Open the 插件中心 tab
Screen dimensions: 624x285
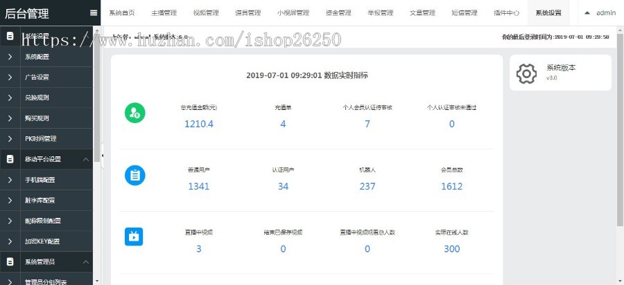click(x=505, y=13)
